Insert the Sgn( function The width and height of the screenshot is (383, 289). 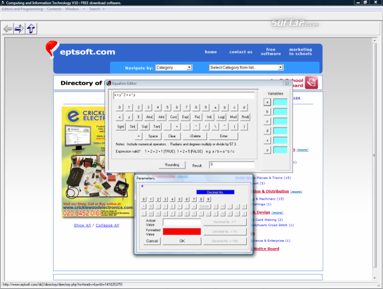coord(121,126)
